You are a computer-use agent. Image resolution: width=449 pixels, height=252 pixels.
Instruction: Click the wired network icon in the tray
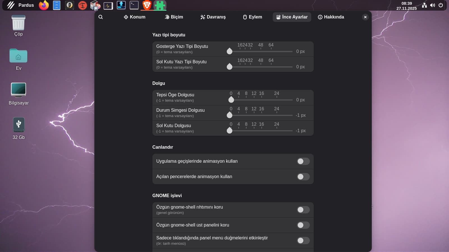pos(424,5)
